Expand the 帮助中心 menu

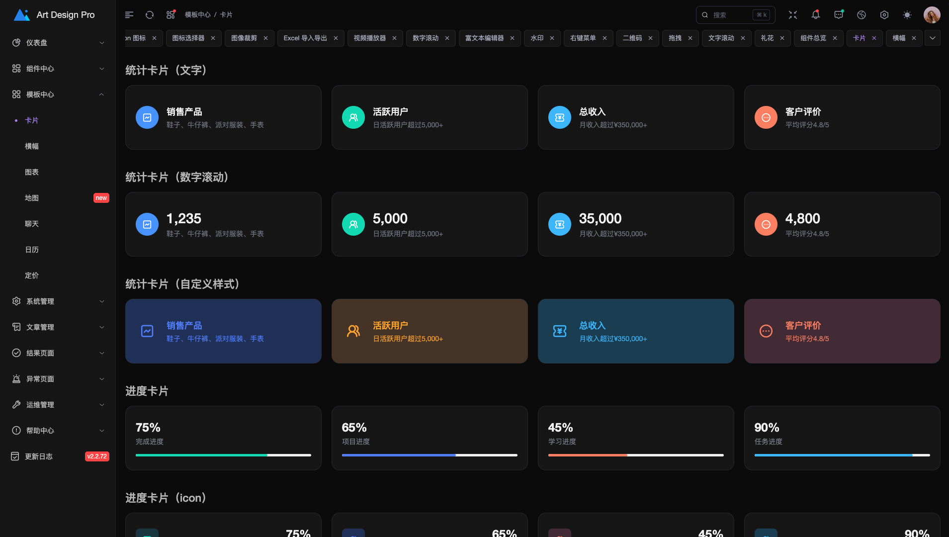tap(58, 431)
